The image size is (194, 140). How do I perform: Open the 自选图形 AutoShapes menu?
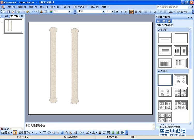click(26, 132)
